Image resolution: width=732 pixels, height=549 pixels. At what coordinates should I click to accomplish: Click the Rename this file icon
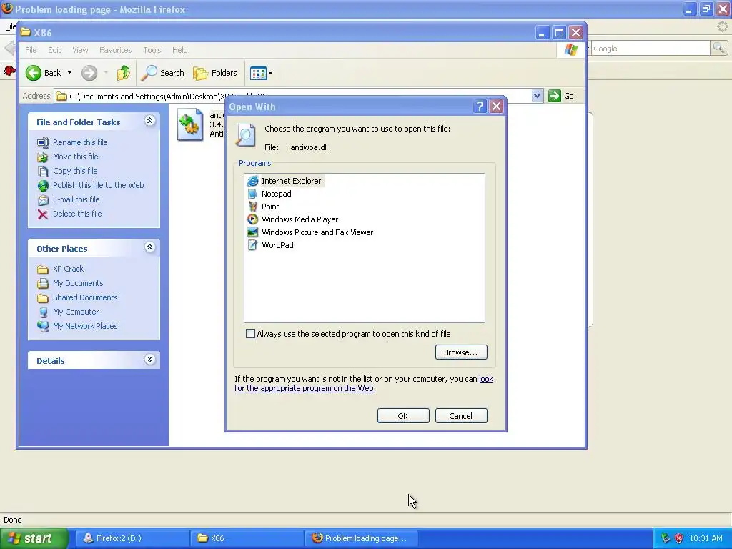[x=43, y=142]
